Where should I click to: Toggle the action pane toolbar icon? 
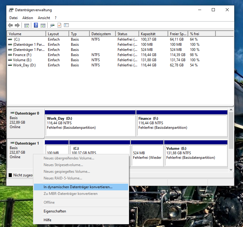43,25
